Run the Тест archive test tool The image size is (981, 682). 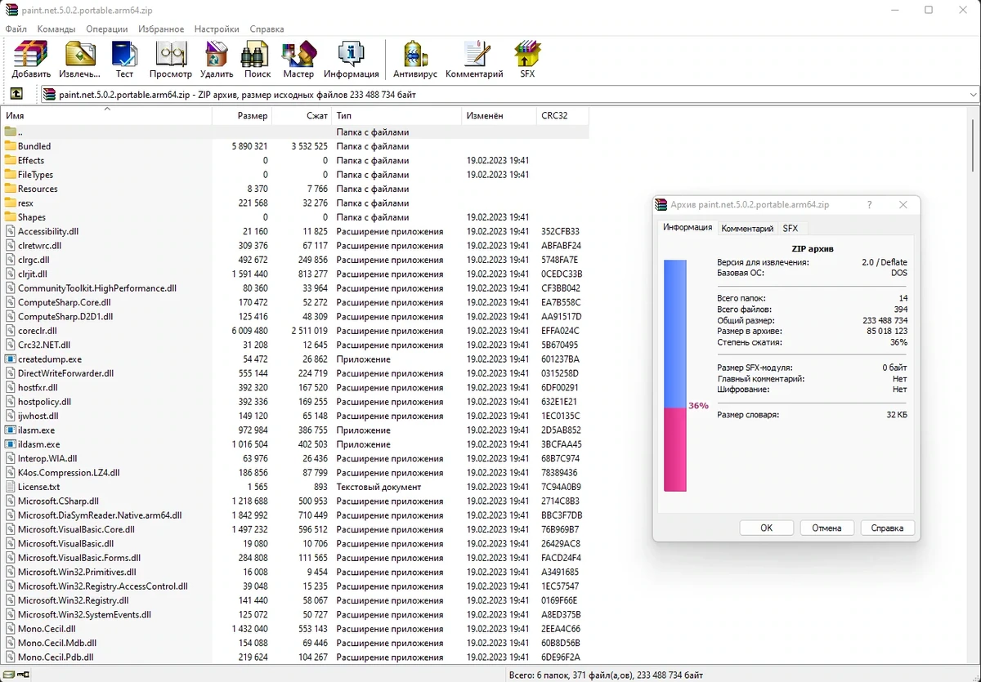[124, 59]
